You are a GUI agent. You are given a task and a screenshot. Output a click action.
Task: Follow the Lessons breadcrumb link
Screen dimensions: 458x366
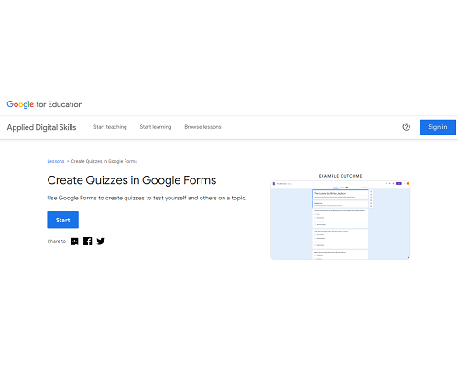pos(56,161)
